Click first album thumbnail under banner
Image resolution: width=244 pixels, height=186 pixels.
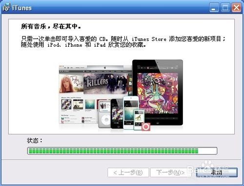point(66,104)
